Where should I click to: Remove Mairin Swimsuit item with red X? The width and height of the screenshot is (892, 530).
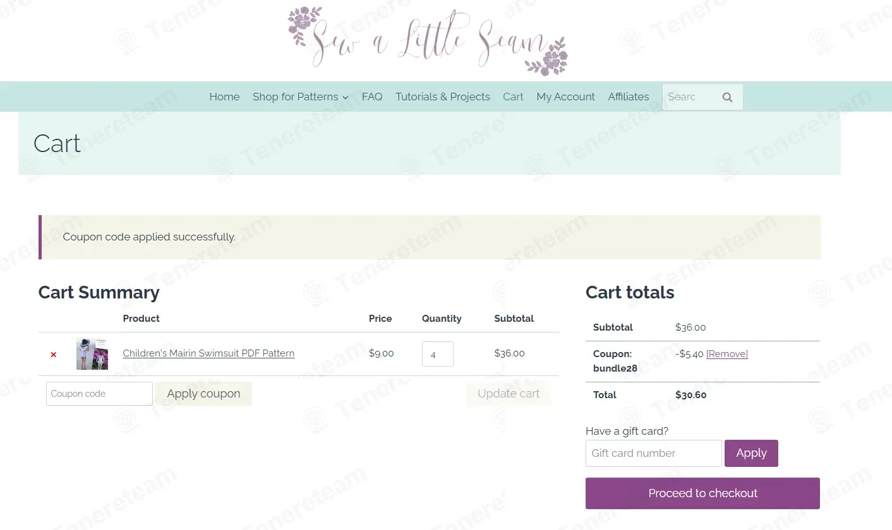point(53,355)
